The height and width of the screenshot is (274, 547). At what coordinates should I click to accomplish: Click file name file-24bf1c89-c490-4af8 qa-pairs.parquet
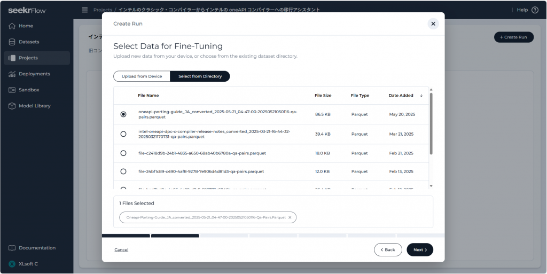click(x=201, y=171)
